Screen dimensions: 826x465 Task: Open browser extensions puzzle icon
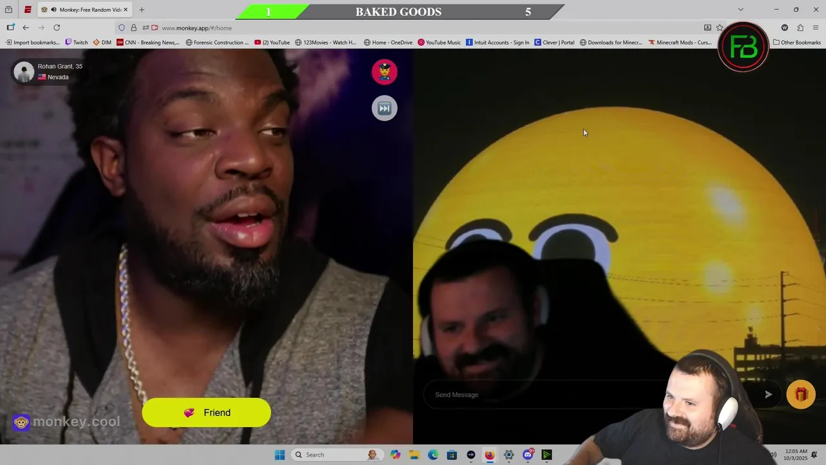(800, 28)
